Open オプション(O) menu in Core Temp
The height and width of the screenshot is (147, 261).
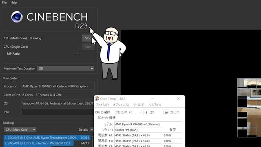click(x=121, y=105)
